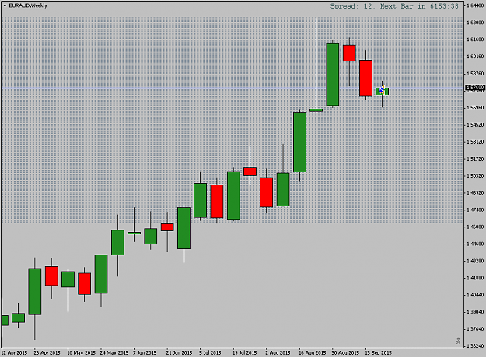Click the 1.64400 price axis label
The image size is (486, 357).
coord(475,5)
